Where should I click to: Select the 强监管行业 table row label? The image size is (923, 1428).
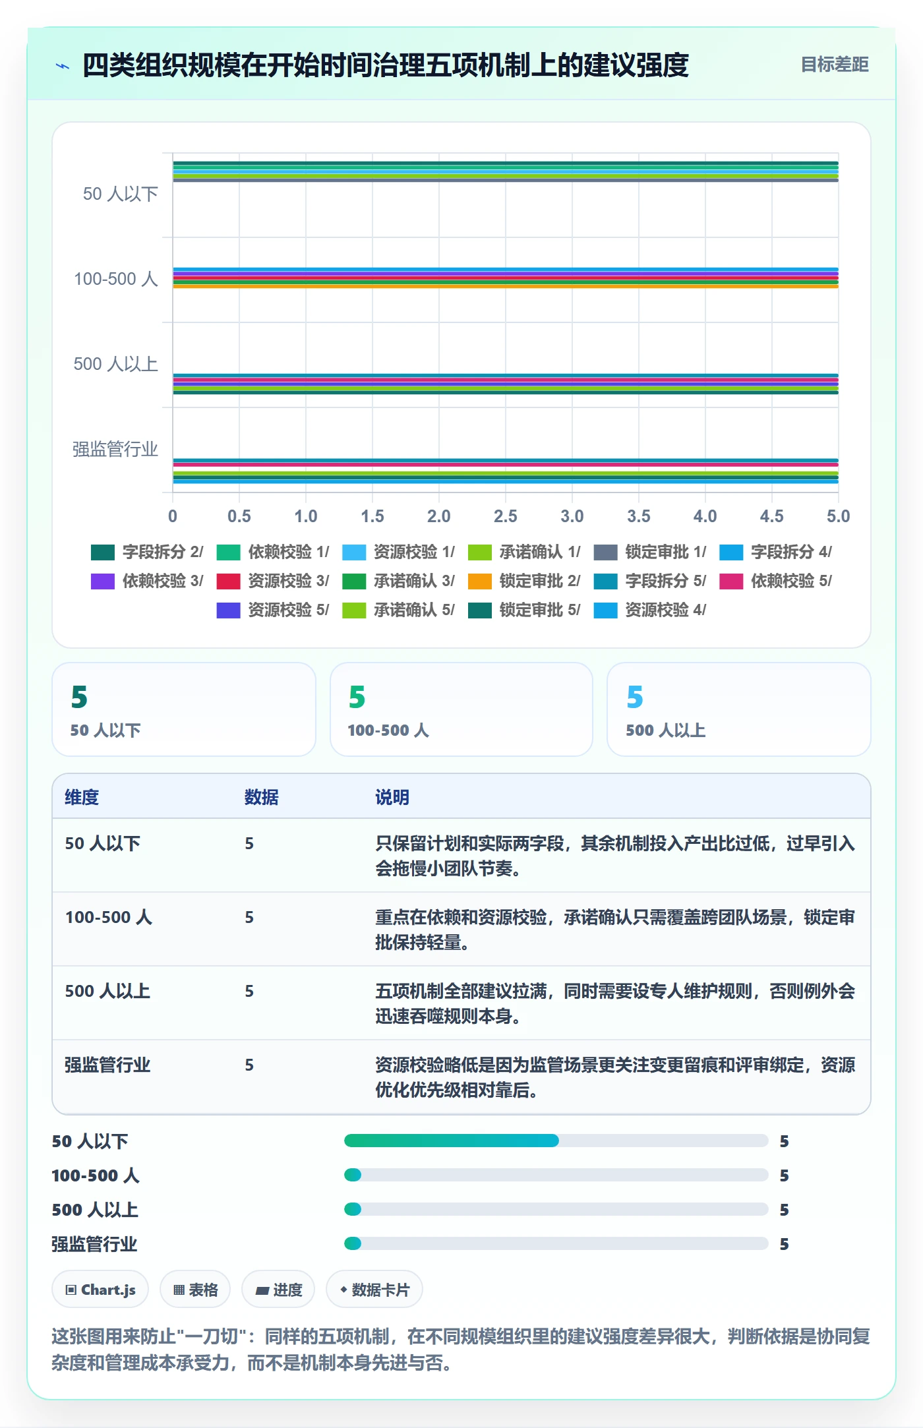107,1065
